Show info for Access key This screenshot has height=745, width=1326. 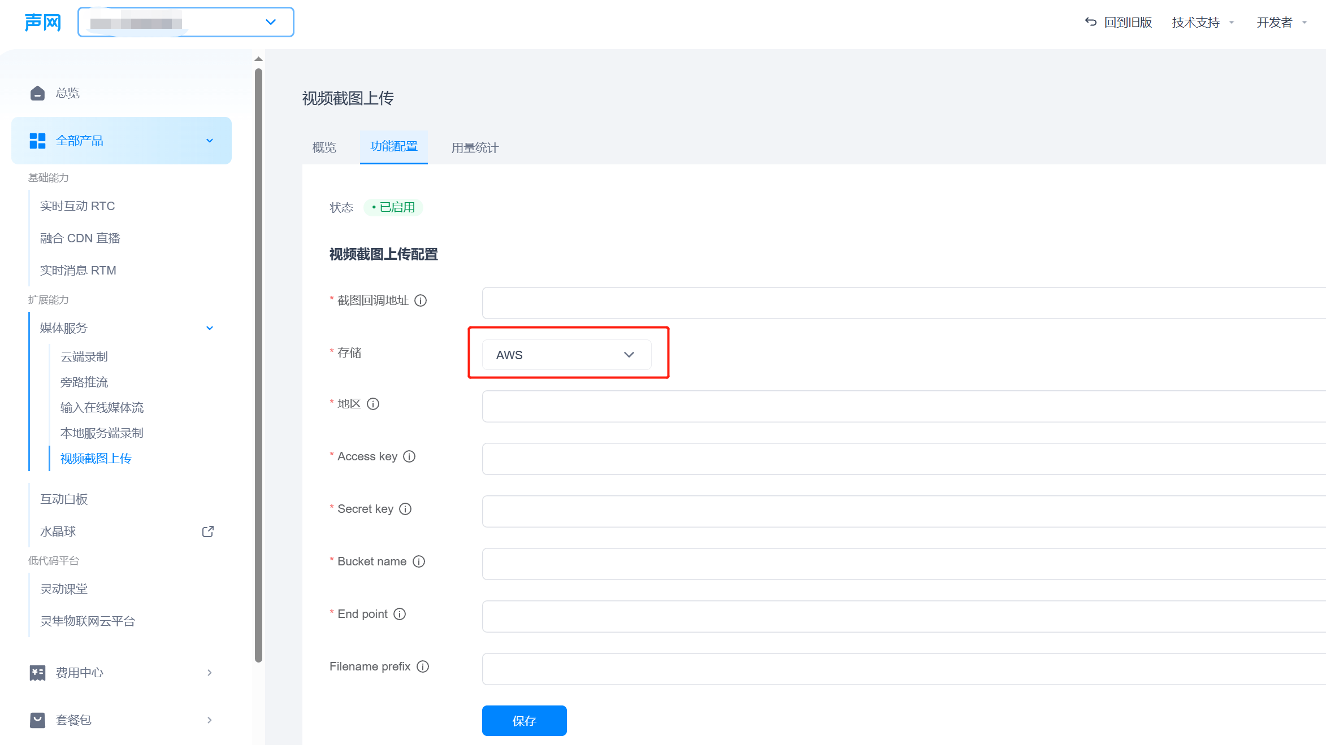pos(409,456)
